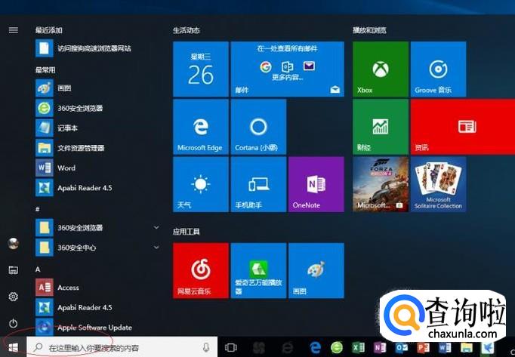
Task: Open Cortana (小娜) tile
Action: pos(258,127)
